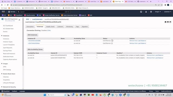Switch to the Tags tab
173x97 pixels.
[77, 27]
